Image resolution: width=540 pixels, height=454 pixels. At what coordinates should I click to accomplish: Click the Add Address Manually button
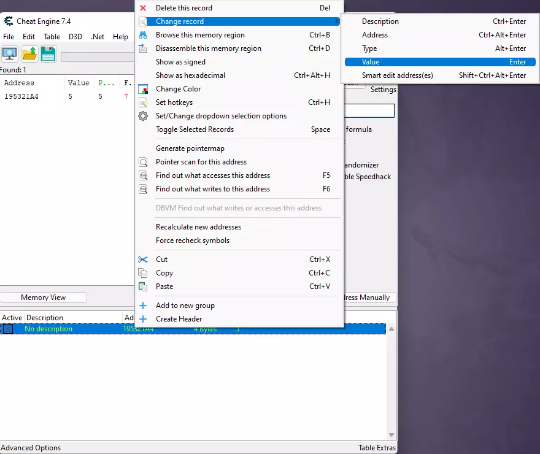370,298
